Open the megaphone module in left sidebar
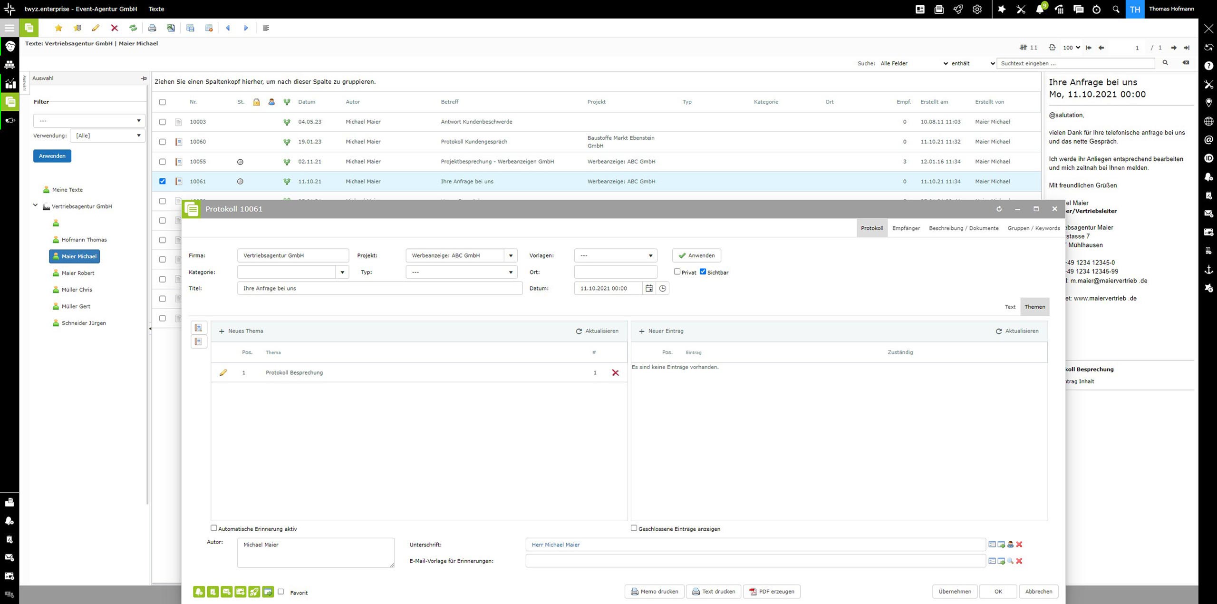The height and width of the screenshot is (604, 1217). pos(10,121)
